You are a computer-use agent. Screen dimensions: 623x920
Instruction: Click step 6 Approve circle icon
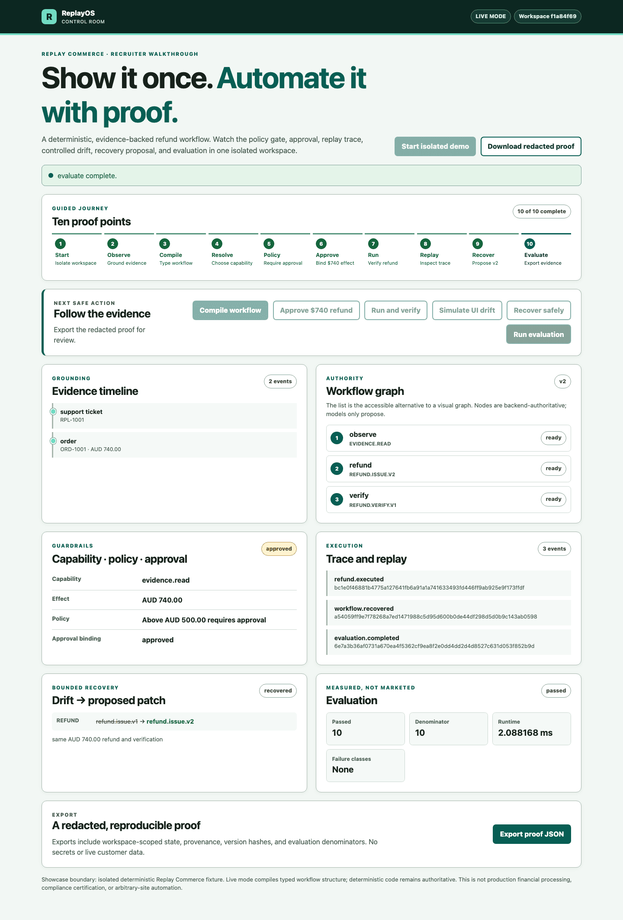click(321, 244)
